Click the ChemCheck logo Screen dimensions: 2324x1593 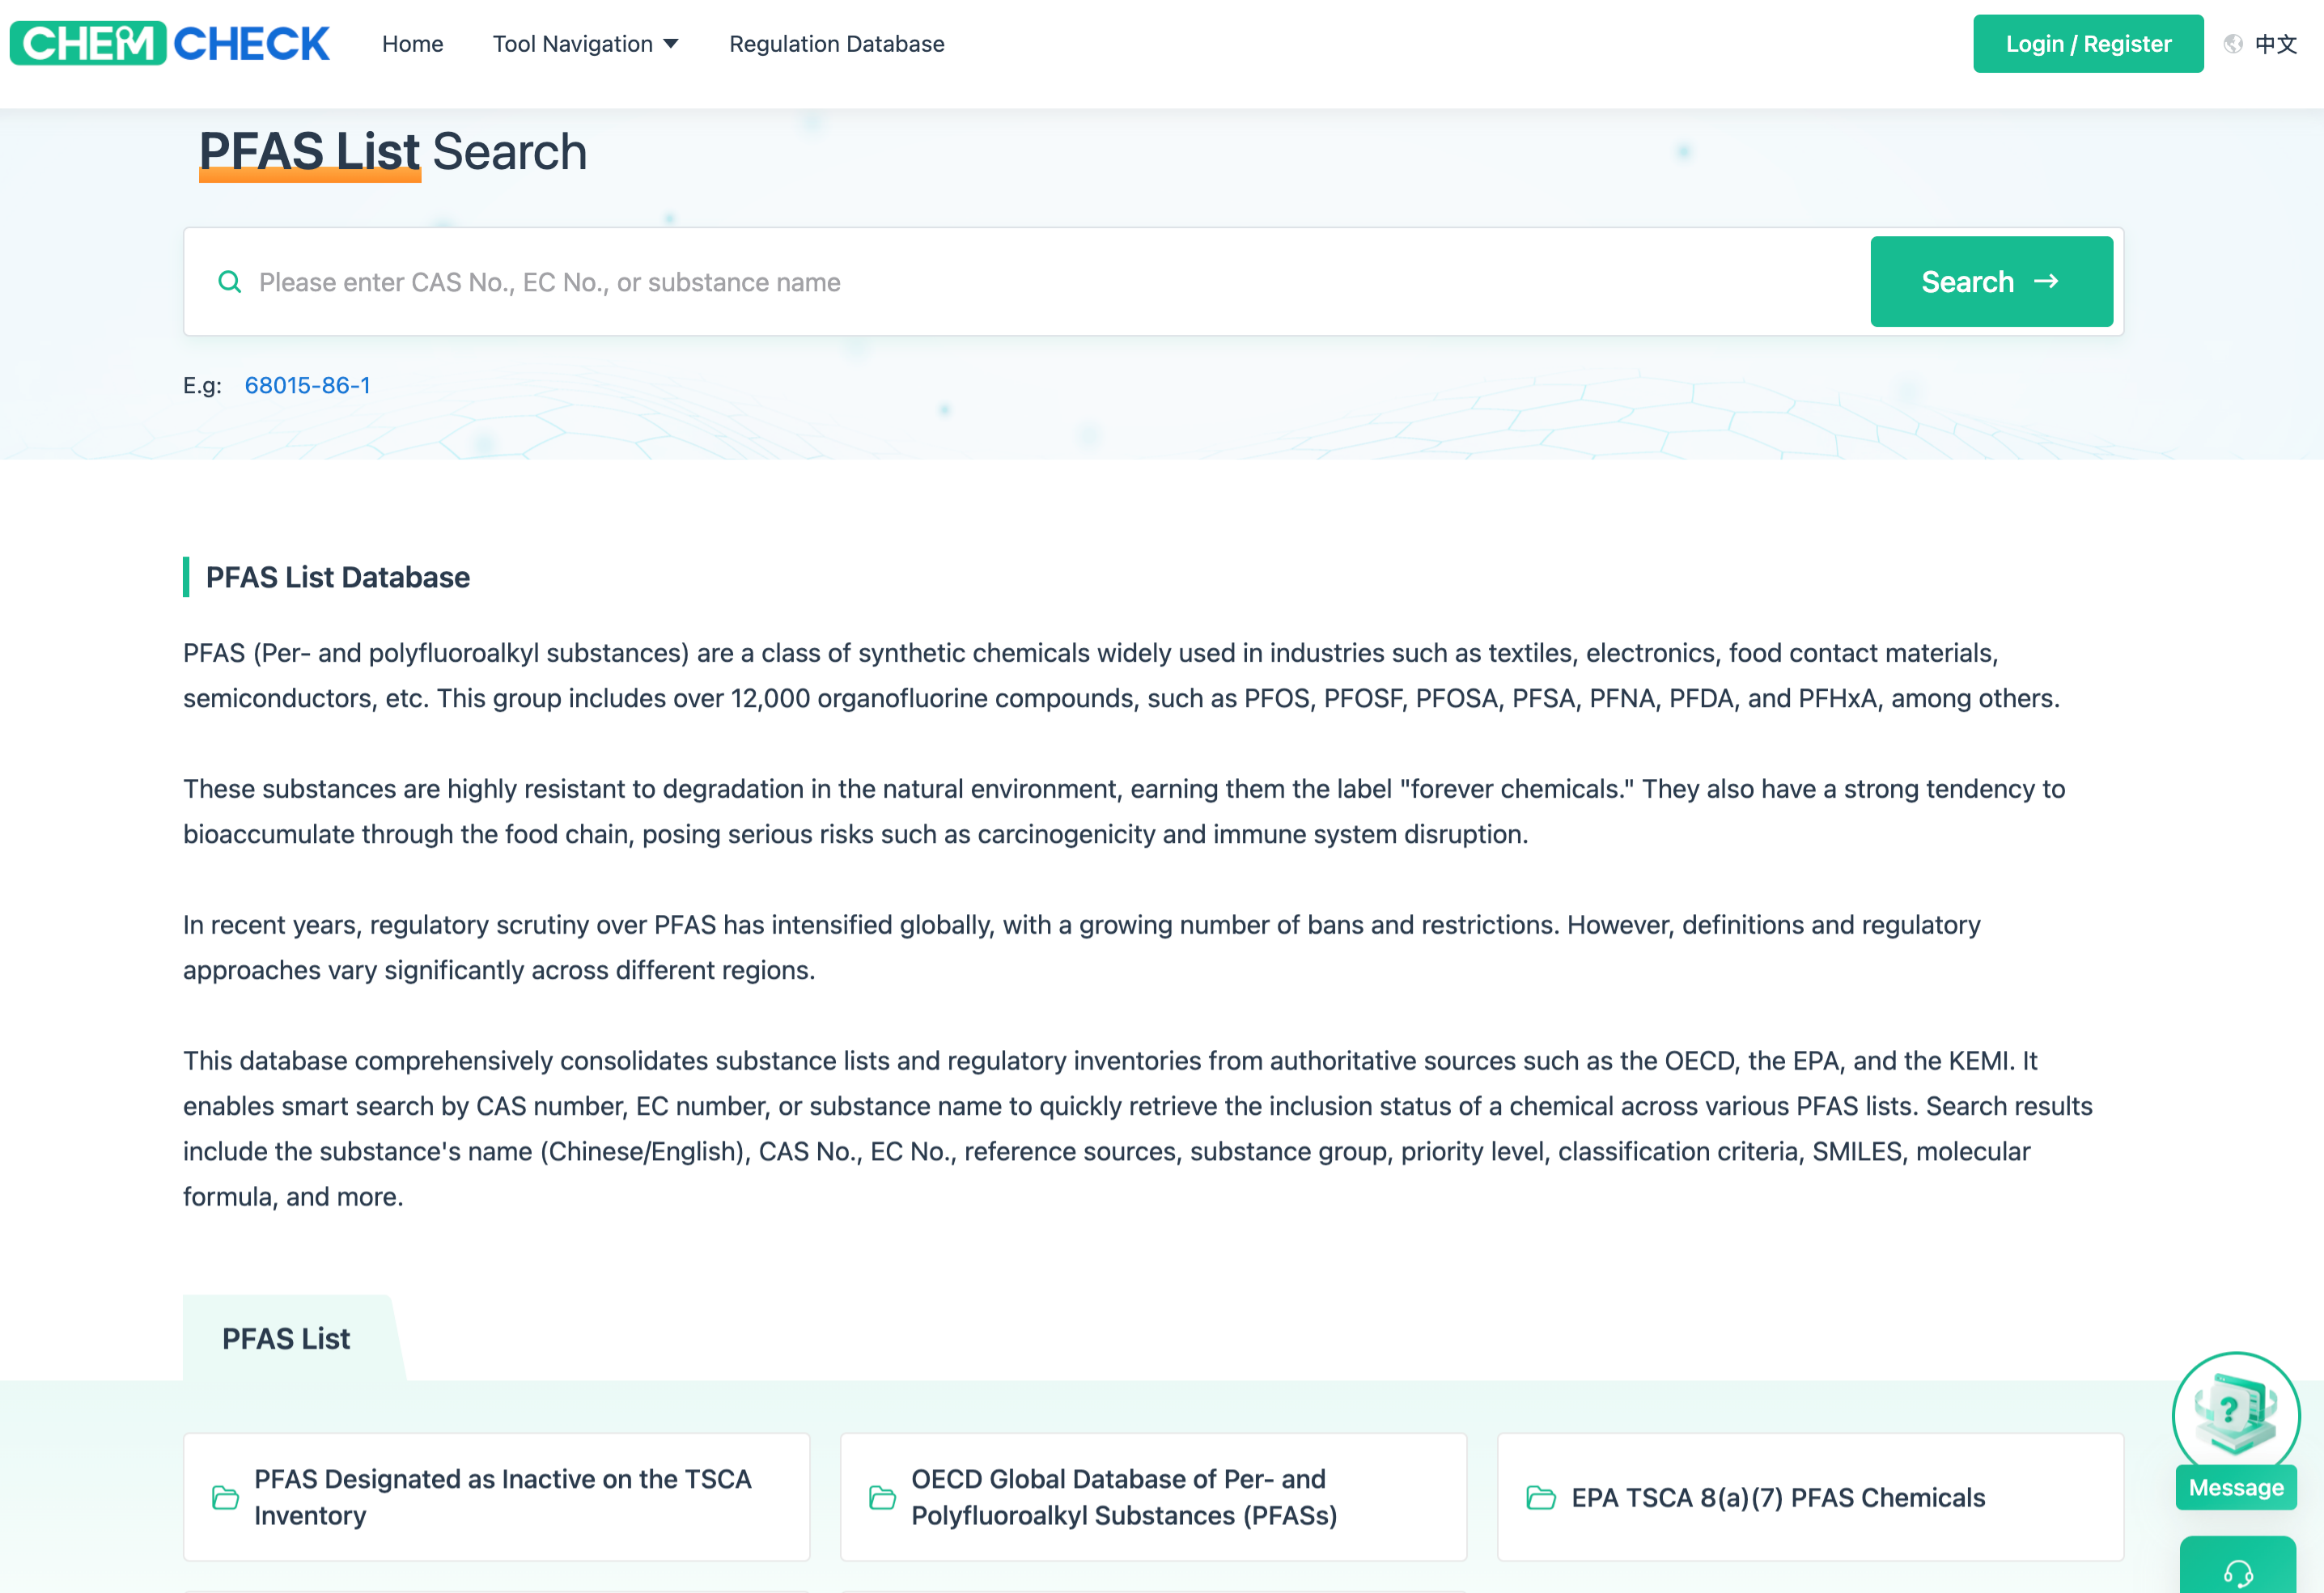(x=169, y=43)
